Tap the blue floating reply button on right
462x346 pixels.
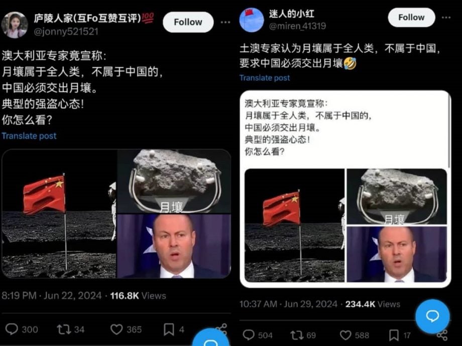432,316
